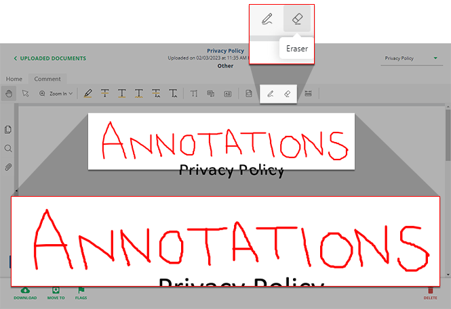Select the measure tool after the eraser
Viewport: 451px width, 309px height.
[x=309, y=93]
